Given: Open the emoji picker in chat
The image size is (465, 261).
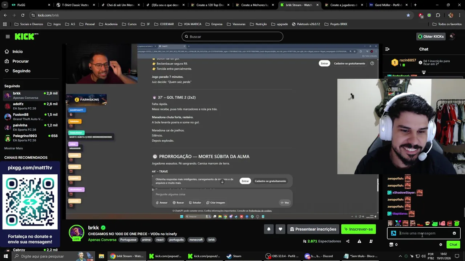Looking at the screenshot, I should [454, 233].
